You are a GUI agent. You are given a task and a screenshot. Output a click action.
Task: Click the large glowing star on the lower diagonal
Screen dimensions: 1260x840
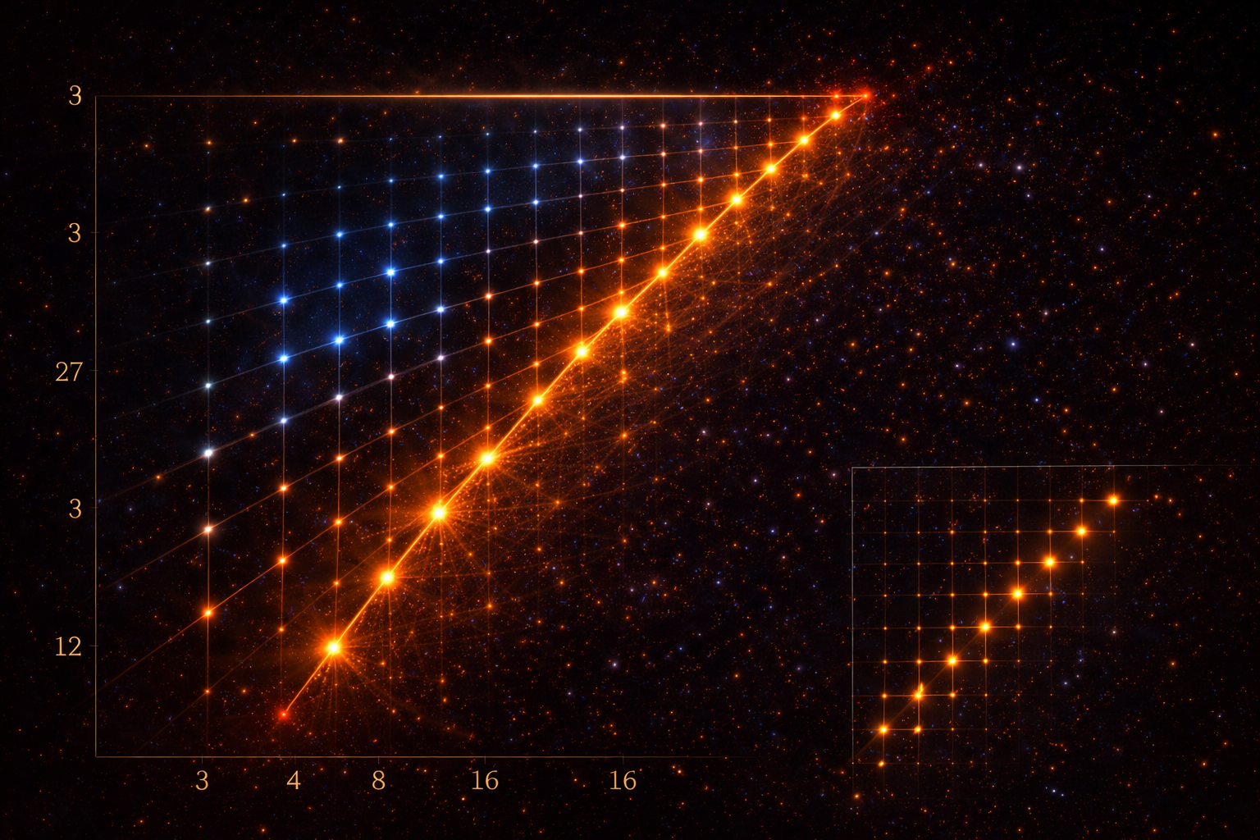333,647
